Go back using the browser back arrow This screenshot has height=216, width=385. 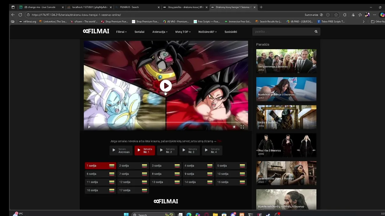(13, 15)
